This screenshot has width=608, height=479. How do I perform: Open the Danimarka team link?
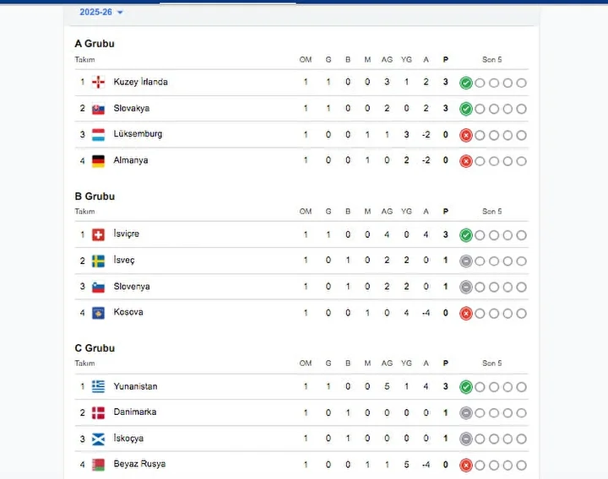coord(135,412)
